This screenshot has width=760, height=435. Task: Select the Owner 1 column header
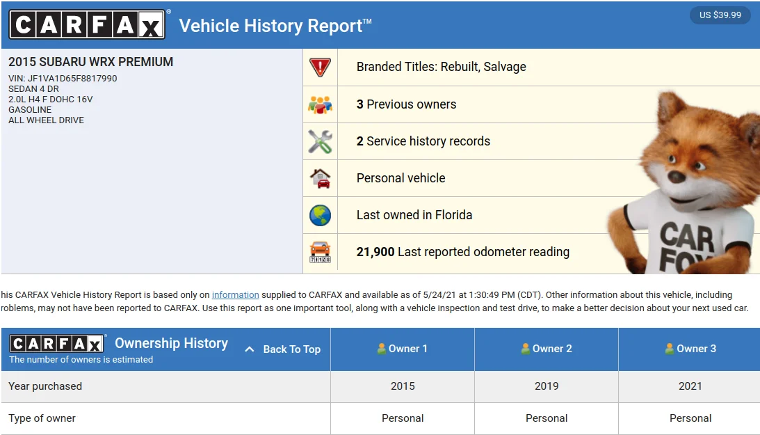tap(403, 349)
